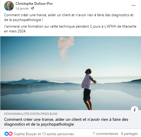This screenshot has width=141, height=137.
Task: Open the three-dot post options menu
Action: click(133, 5)
